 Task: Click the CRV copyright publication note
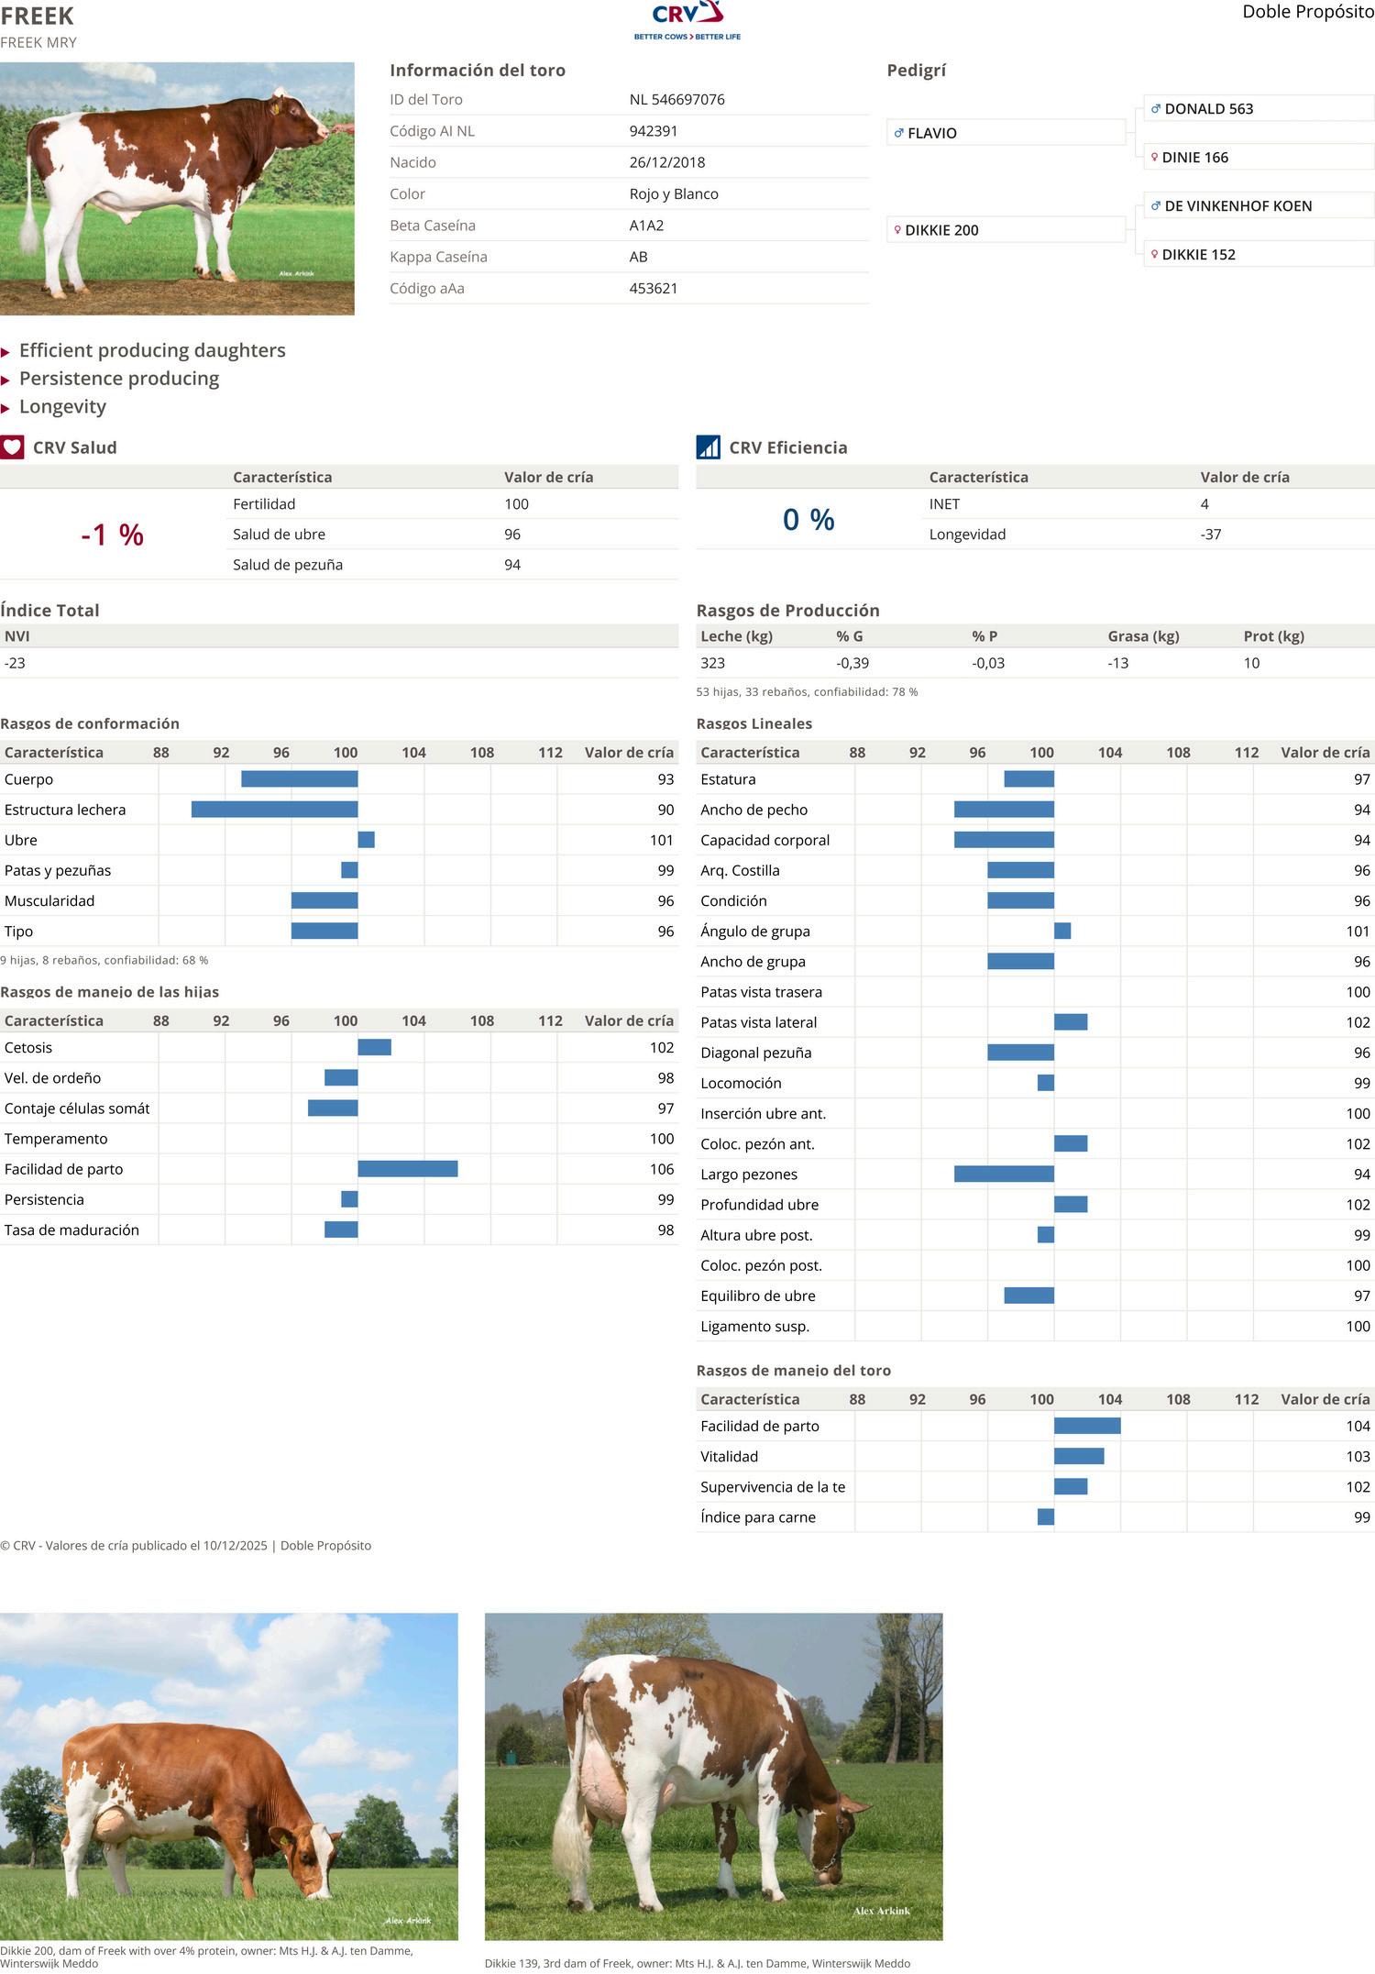tap(186, 1546)
